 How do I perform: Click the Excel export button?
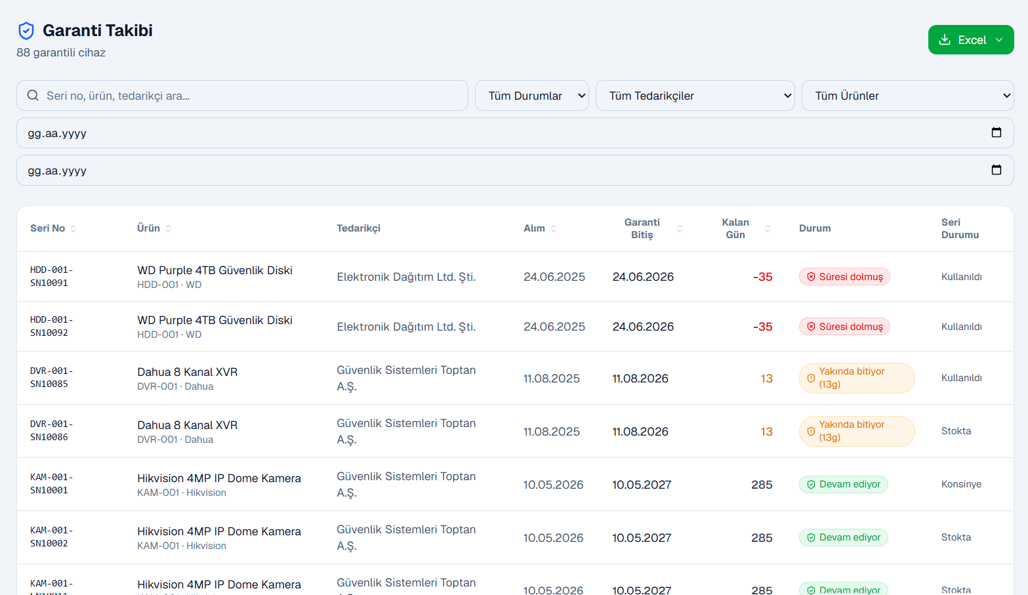[x=971, y=40]
